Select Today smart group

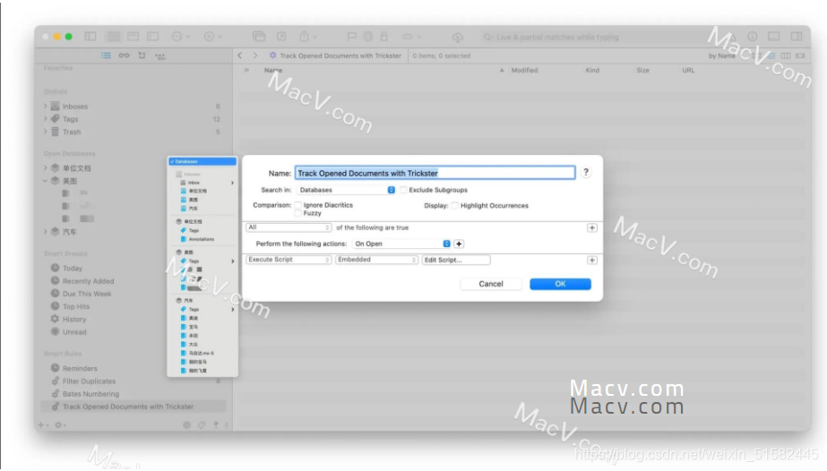point(73,268)
